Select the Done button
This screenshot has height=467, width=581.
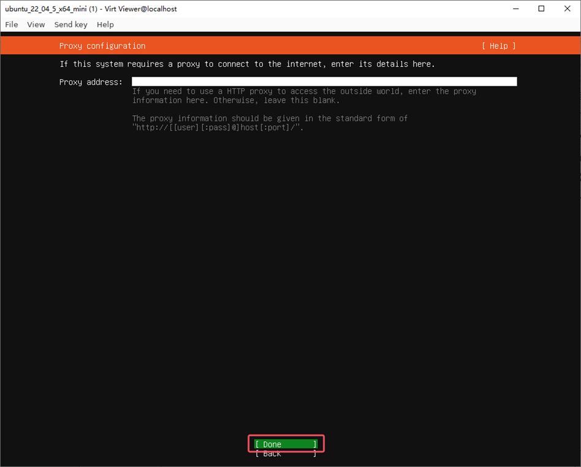point(286,444)
